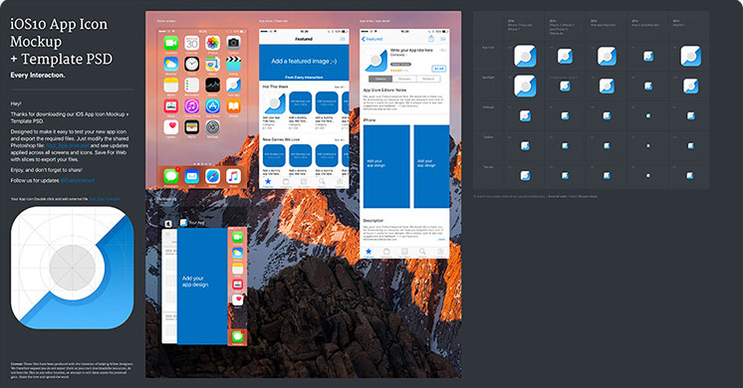Tap the Messages icon in multitasking home card
Screen dimensions: 743x388
[237, 337]
